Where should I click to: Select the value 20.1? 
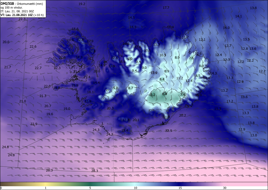point(136,120)
